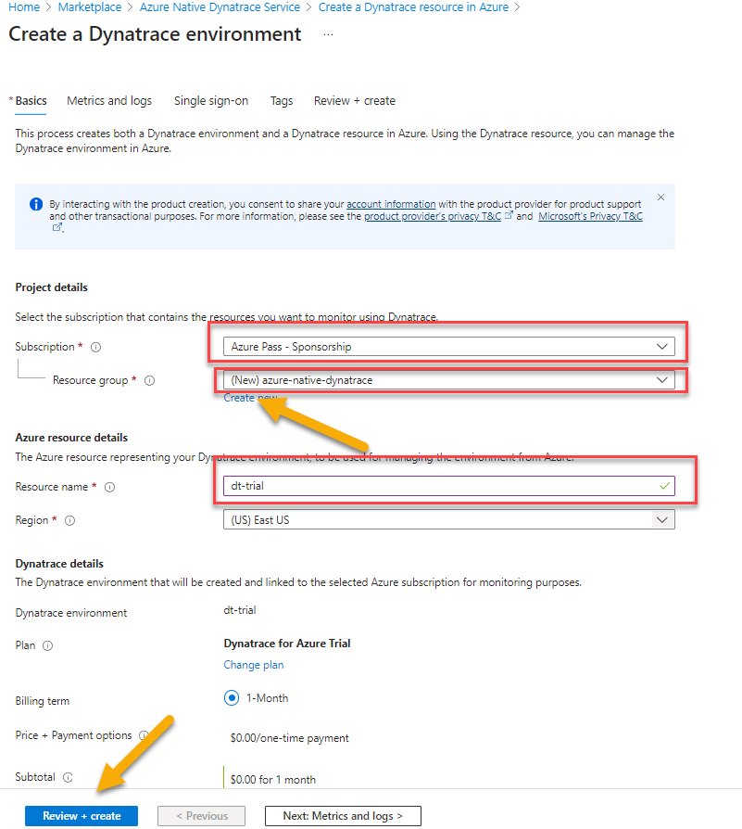This screenshot has height=829, width=742.
Task: Open the Single sign-on tab
Action: point(211,101)
